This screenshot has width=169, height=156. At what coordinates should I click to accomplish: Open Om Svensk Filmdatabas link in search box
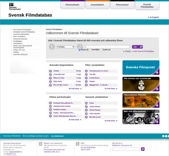(x=144, y=51)
